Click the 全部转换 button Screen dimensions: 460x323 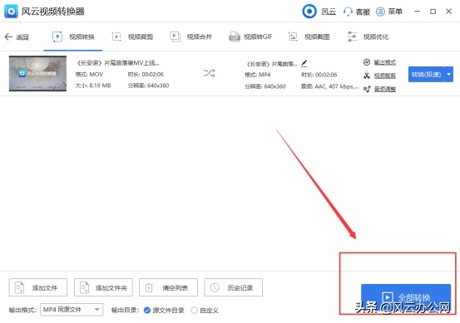click(x=406, y=298)
